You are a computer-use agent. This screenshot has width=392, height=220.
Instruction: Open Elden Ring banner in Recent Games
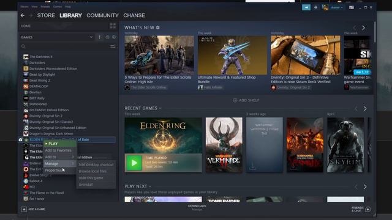point(164,136)
